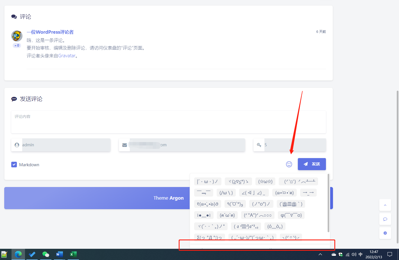The height and width of the screenshot is (260, 399).
Task: Click the volume speaker tray icon
Action: pos(354,254)
